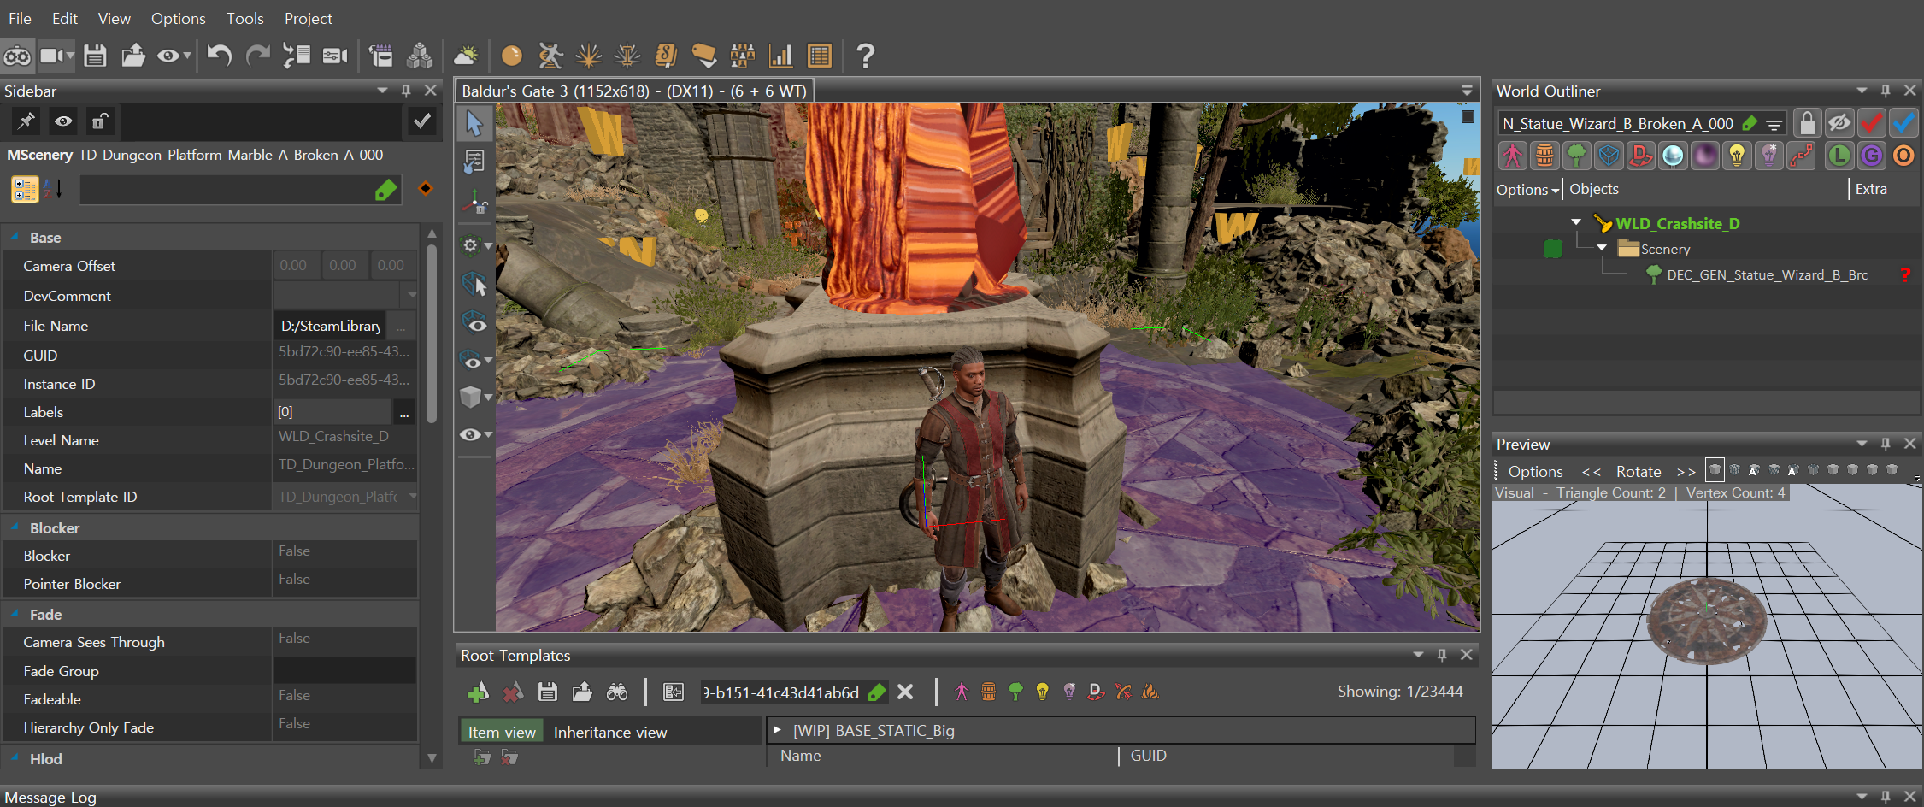Open the Edit menu
Image resolution: width=1924 pixels, height=807 pixels.
click(65, 18)
